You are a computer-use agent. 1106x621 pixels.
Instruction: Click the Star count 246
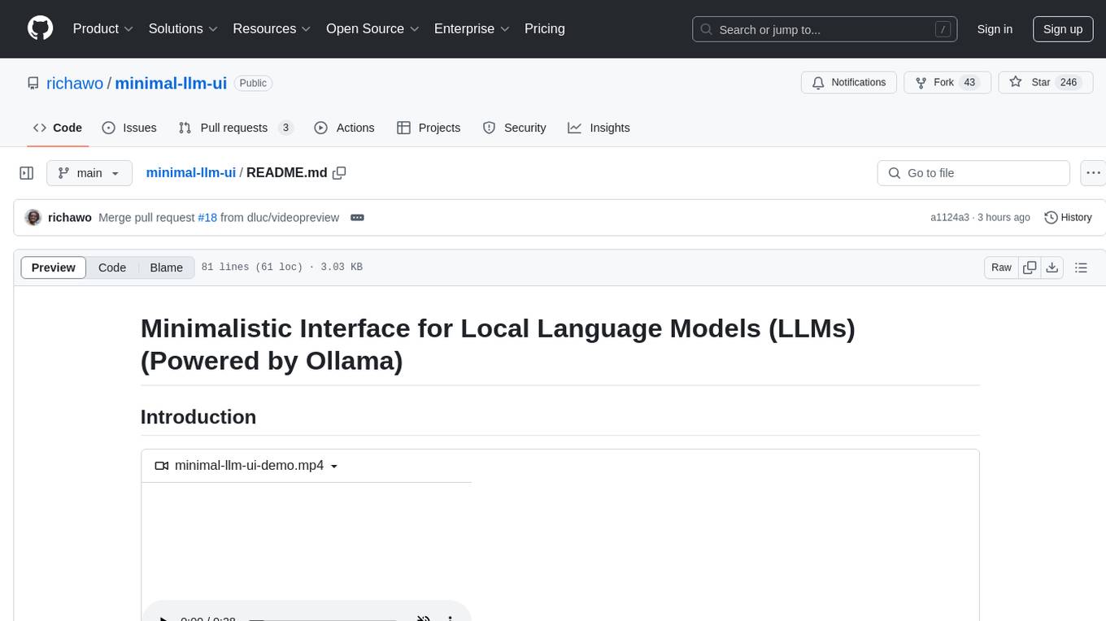pos(1069,83)
